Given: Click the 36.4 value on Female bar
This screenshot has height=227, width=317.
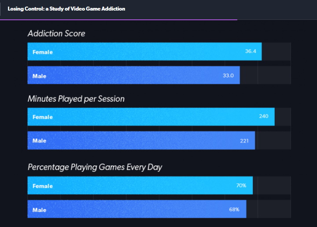Looking at the screenshot, I should (x=251, y=52).
